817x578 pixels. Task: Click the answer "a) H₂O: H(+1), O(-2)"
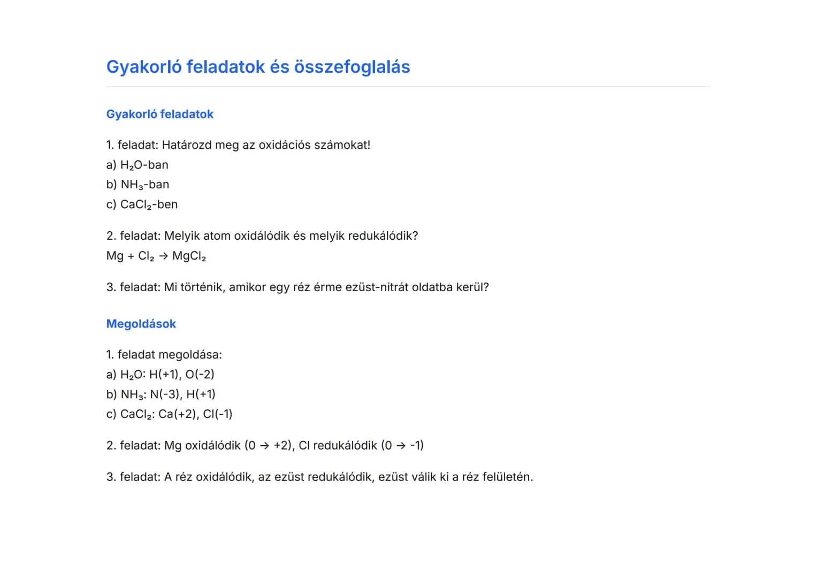[160, 375]
